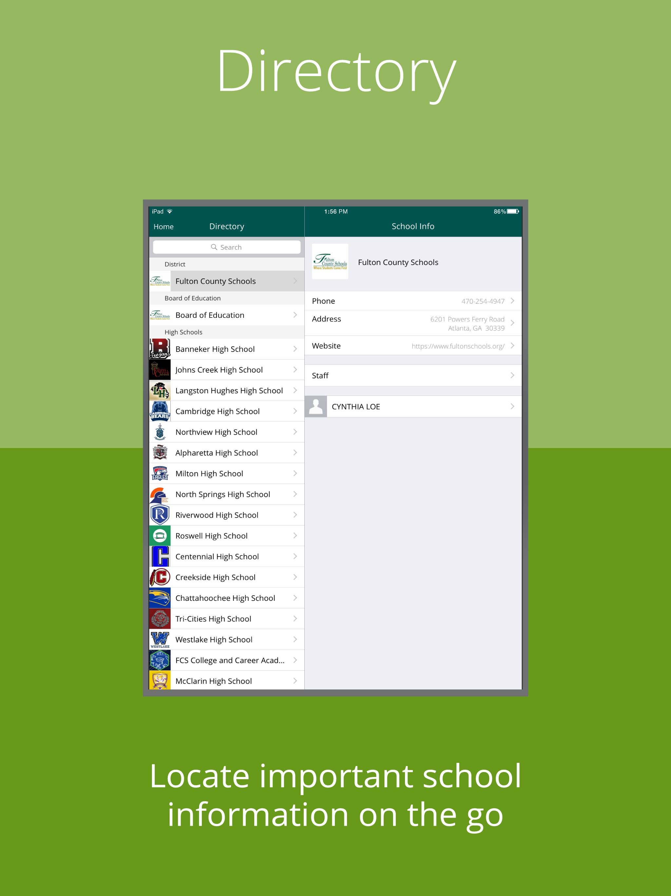Tap the Riverwood R shield logo

(x=160, y=515)
